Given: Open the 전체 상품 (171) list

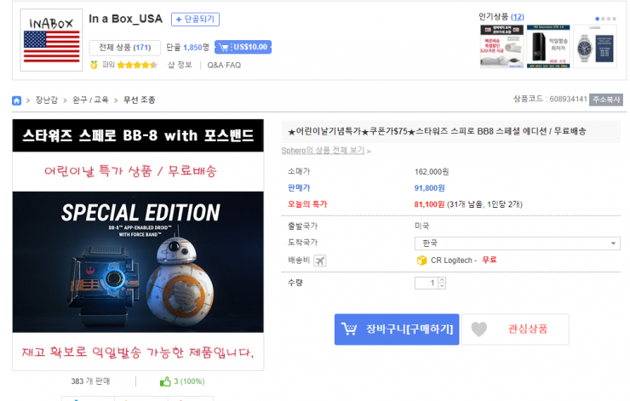Looking at the screenshot, I should point(124,48).
